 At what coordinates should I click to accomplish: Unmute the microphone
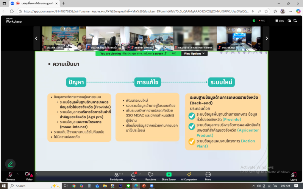(10, 175)
